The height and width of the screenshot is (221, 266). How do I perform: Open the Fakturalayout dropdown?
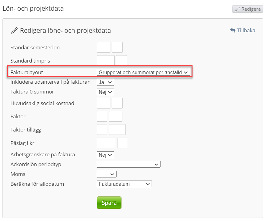144,73
